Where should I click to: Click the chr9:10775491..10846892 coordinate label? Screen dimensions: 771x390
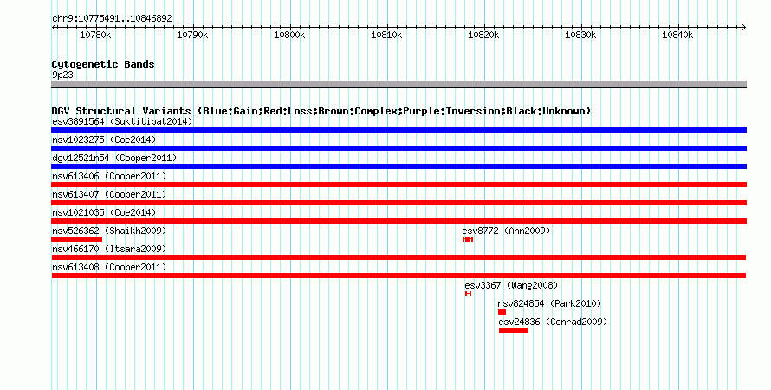pyautogui.click(x=112, y=19)
